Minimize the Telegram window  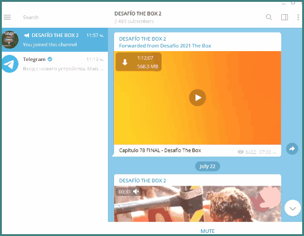click(284, 3)
